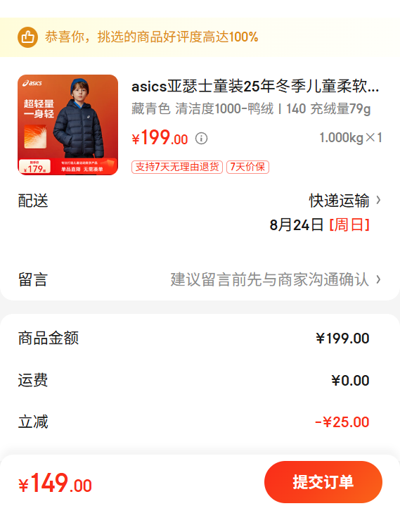Open the asics亚瑟士童装 product title

pos(255,87)
